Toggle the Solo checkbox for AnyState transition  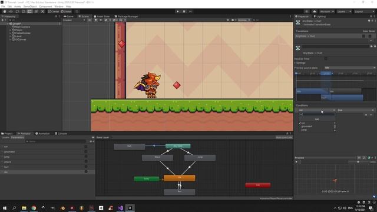tap(364, 36)
